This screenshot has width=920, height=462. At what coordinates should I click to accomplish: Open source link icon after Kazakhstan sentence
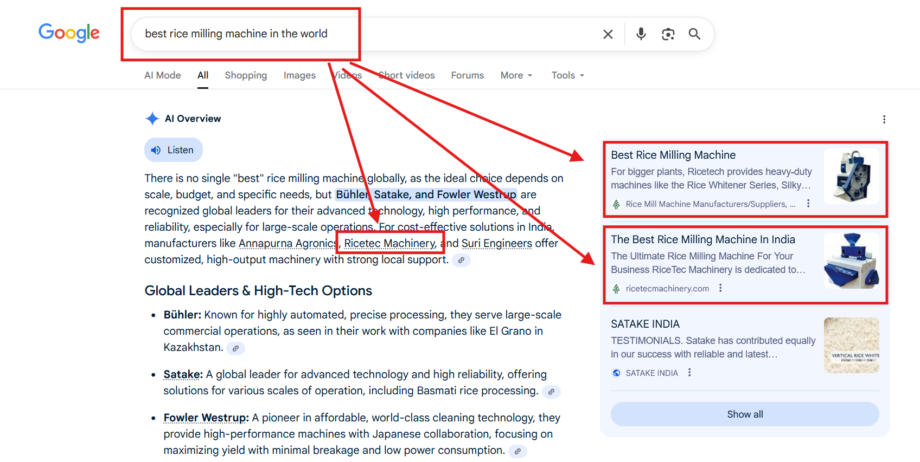pos(235,348)
